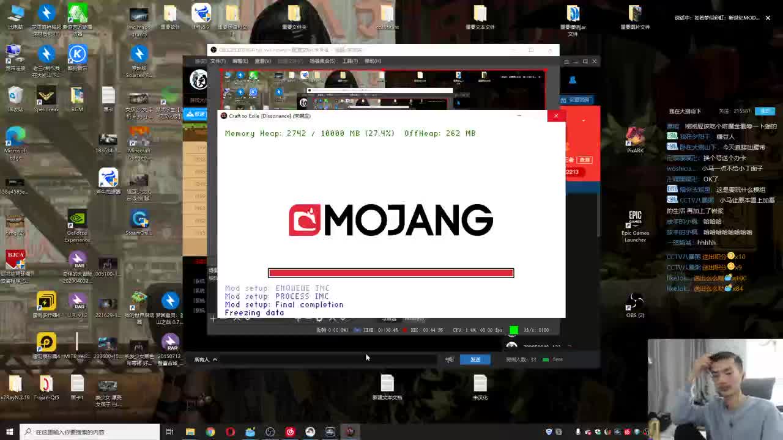Open the 重要文本文件 folder on desktop
783x440 pixels.
point(480,17)
